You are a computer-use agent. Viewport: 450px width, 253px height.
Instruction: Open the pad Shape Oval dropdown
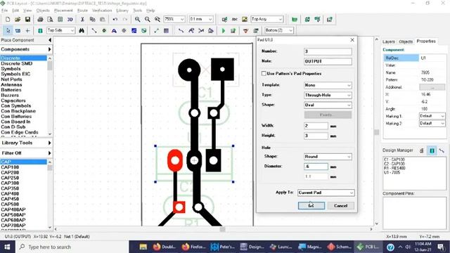tap(328, 105)
